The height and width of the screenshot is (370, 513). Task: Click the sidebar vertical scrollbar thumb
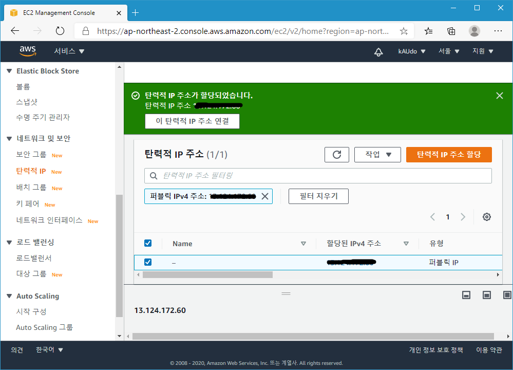tap(120, 256)
